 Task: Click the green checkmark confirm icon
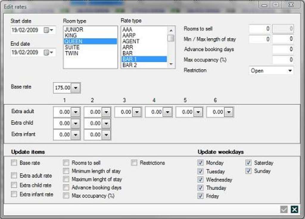284,209
